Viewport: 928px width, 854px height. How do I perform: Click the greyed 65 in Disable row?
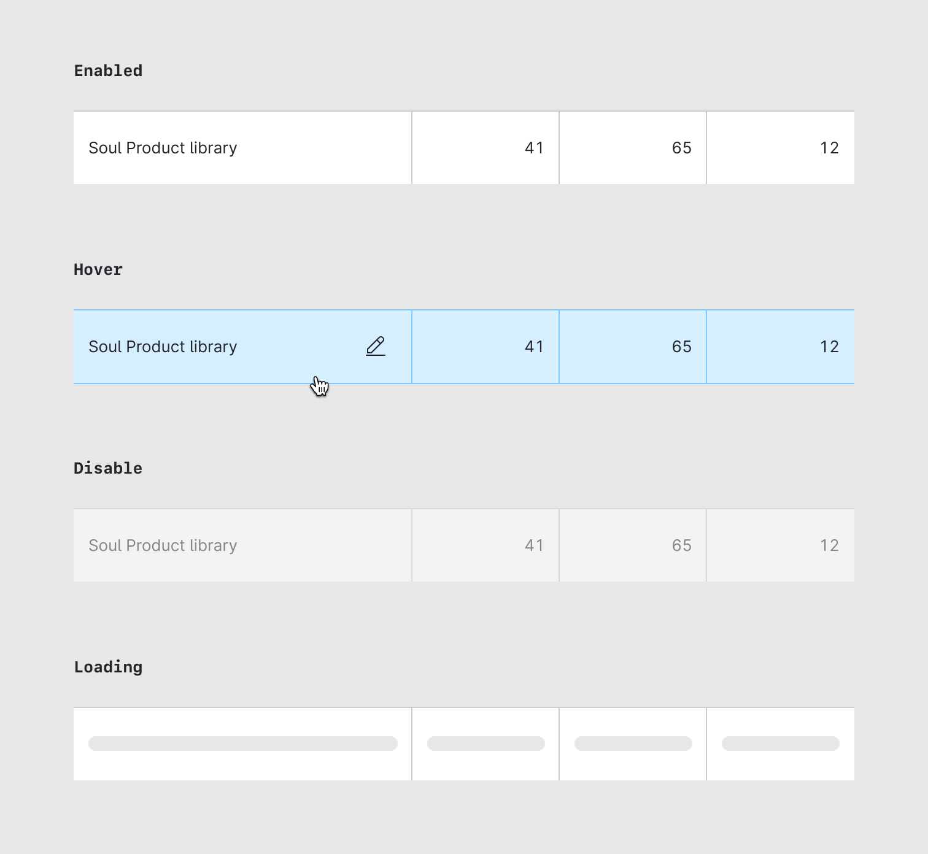681,545
